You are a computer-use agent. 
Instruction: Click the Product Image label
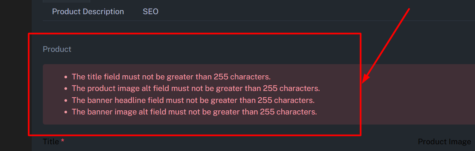point(444,142)
